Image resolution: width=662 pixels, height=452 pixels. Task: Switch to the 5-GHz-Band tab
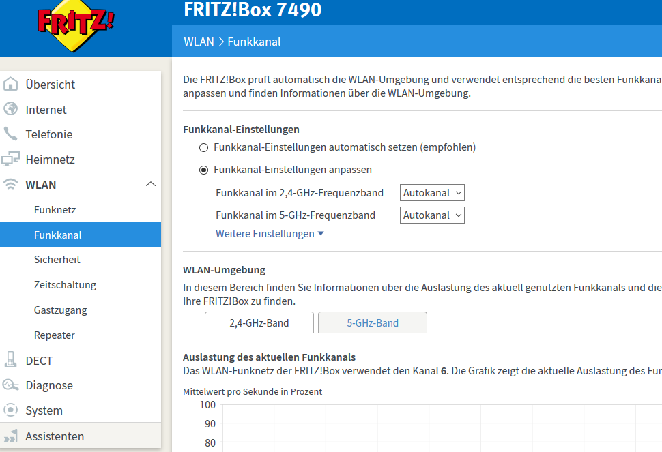click(373, 322)
